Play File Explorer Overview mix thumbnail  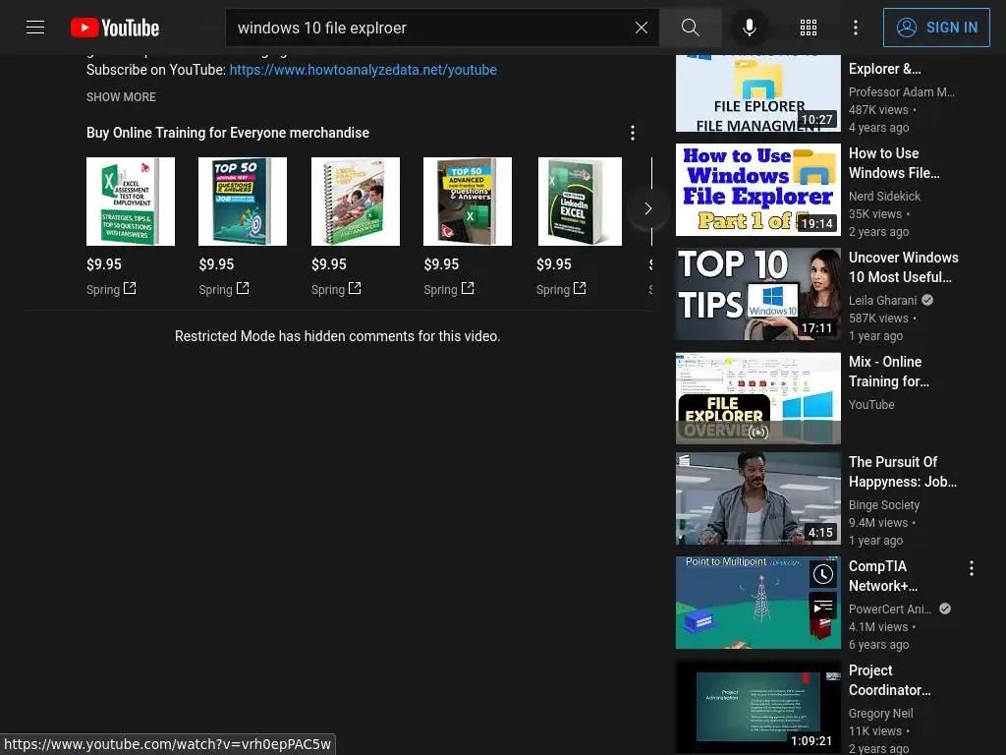tap(758, 398)
